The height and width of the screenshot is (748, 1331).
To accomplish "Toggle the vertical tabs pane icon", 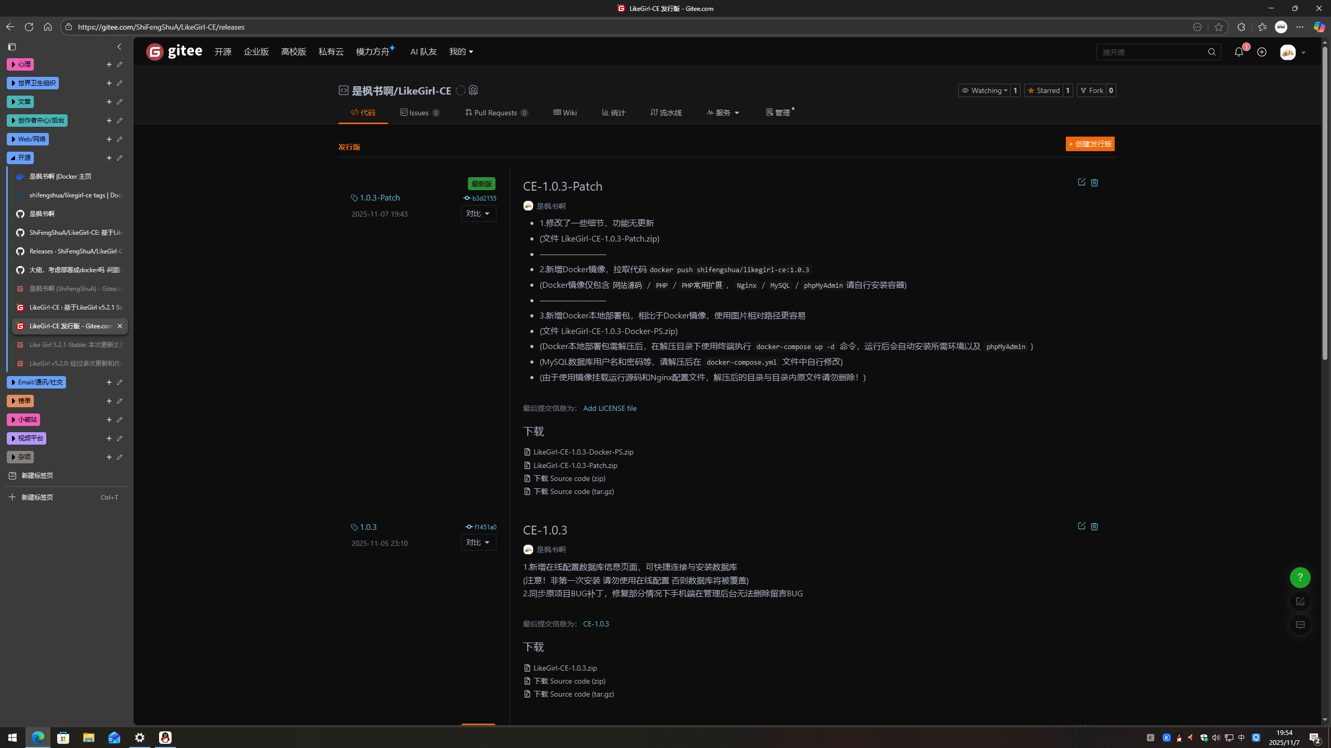I will 12,47.
